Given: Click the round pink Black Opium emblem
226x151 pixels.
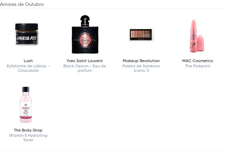Looking at the screenshot, I should (85, 40).
